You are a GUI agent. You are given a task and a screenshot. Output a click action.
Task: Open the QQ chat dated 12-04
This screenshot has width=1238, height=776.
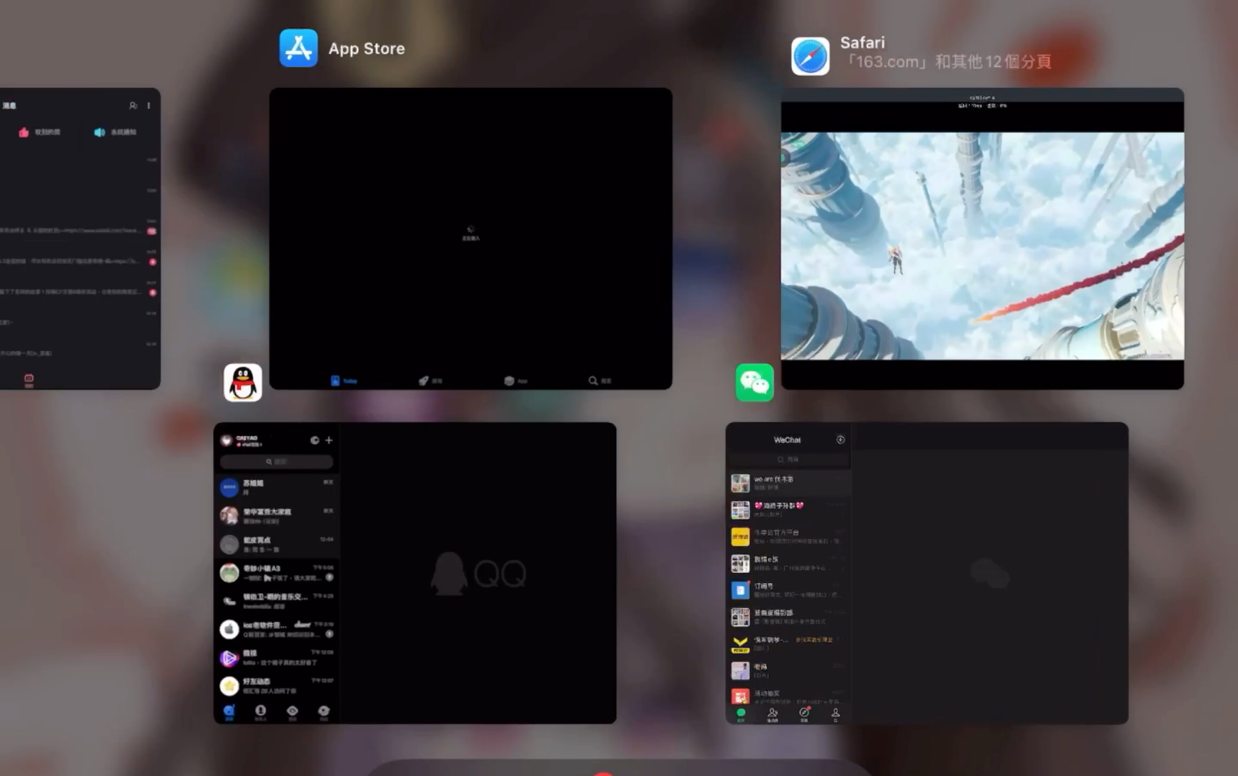[277, 544]
